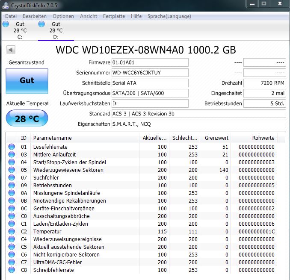Select the Temperatur current value 115
This screenshot has height=280, width=290.
click(162, 232)
